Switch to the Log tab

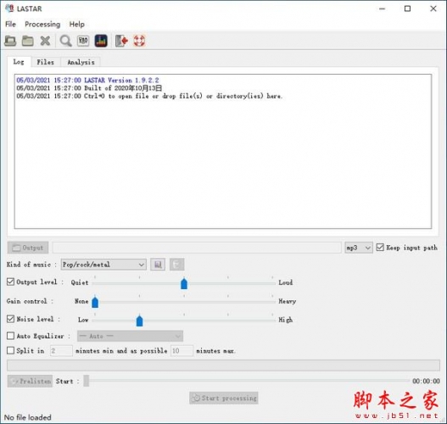[19, 62]
